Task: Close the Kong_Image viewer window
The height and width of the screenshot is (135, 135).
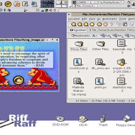Action: [57, 40]
